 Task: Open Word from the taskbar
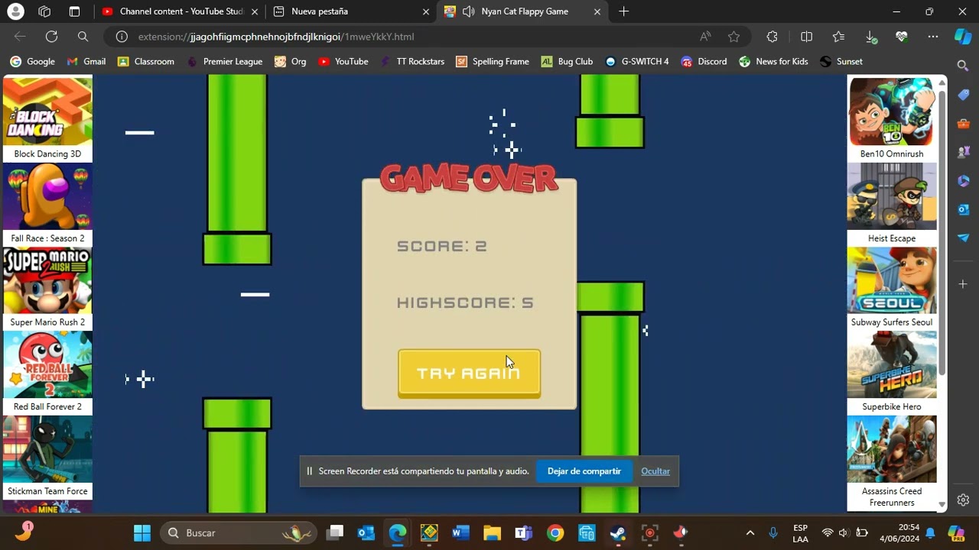point(460,532)
